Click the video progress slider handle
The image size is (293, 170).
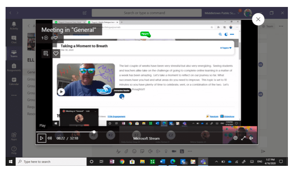pos(94,132)
